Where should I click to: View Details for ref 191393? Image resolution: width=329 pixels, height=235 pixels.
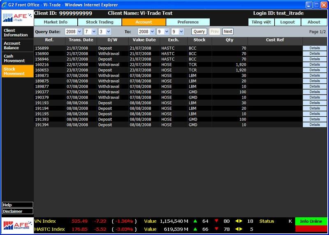[x=315, y=119]
